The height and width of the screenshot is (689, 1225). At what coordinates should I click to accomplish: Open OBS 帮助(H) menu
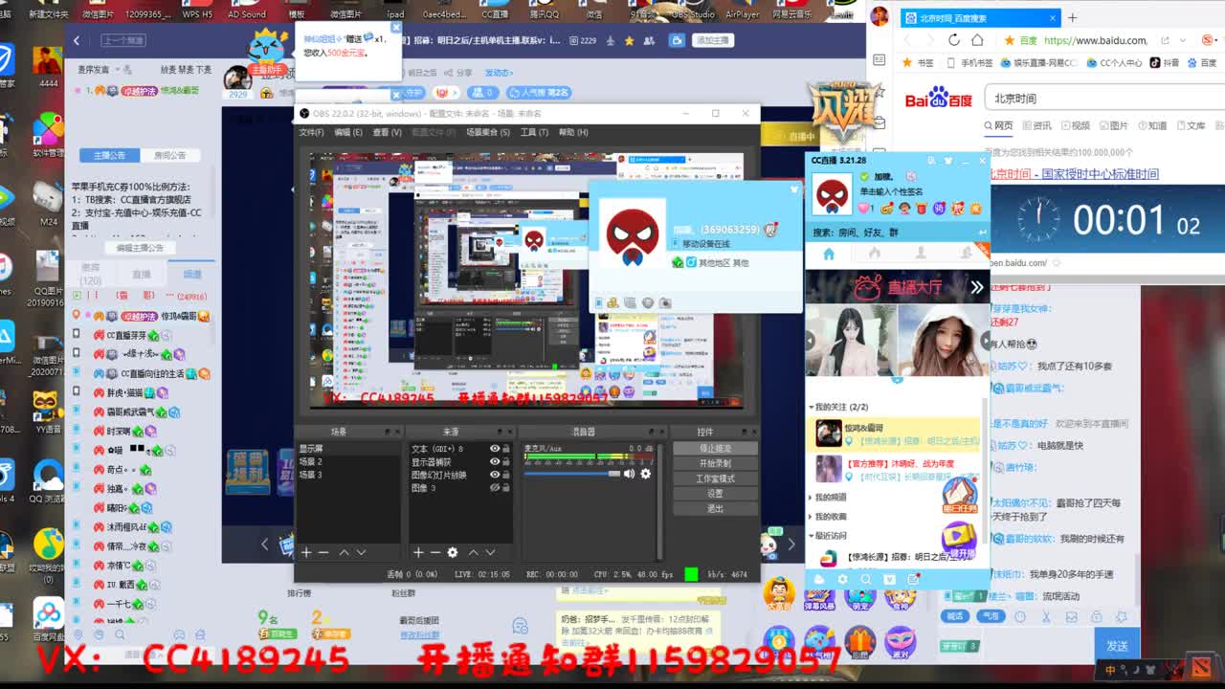[x=573, y=132]
